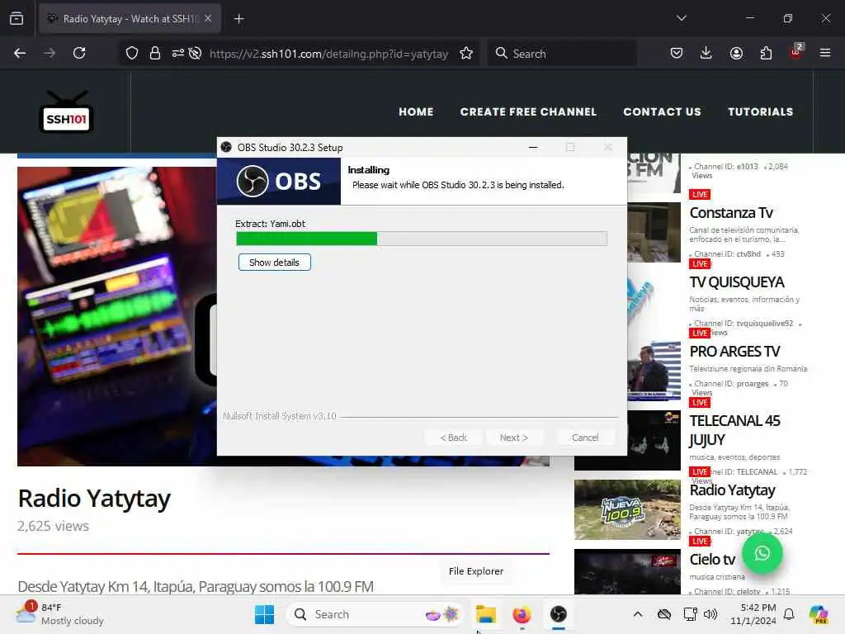845x634 pixels.
Task: Open the Radio Yatytay sidebar channel link
Action: click(x=732, y=490)
